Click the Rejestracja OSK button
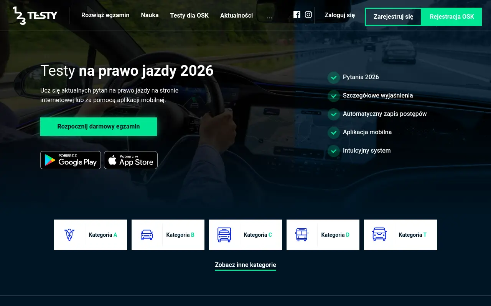The image size is (491, 306). coord(452,17)
